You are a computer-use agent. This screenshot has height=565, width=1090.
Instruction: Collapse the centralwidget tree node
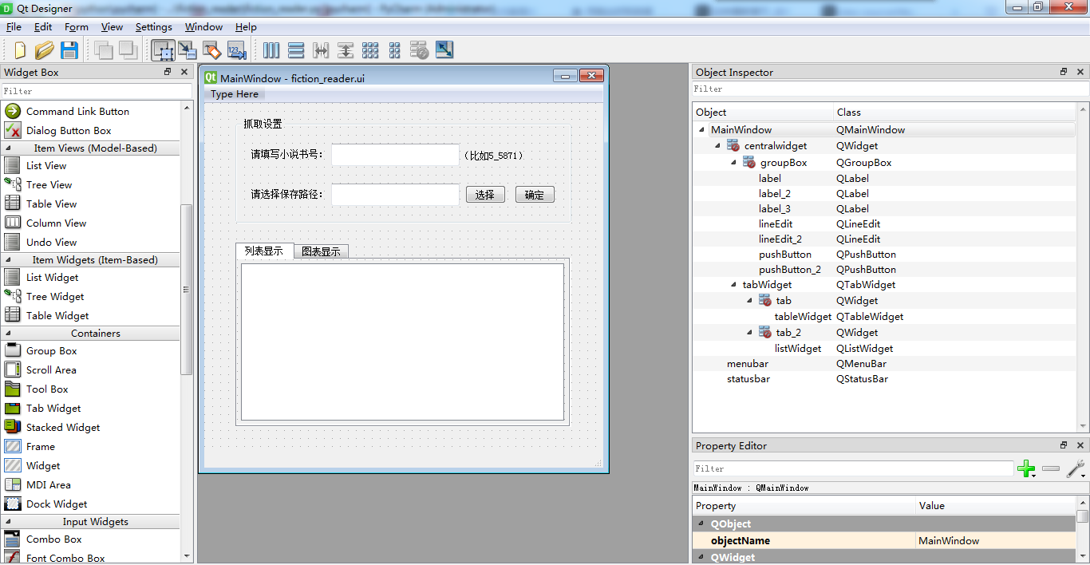[717, 145]
